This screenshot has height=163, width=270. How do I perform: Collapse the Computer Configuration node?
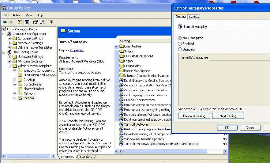4,34
